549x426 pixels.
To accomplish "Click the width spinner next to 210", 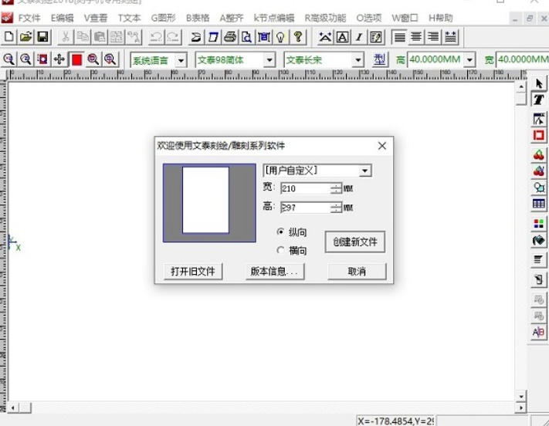I will [336, 188].
